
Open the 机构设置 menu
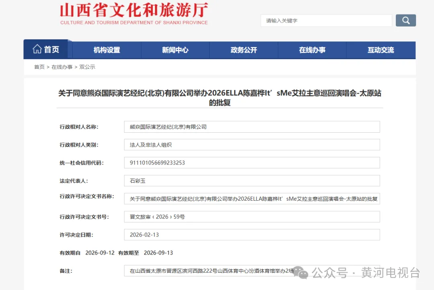[x=107, y=50]
